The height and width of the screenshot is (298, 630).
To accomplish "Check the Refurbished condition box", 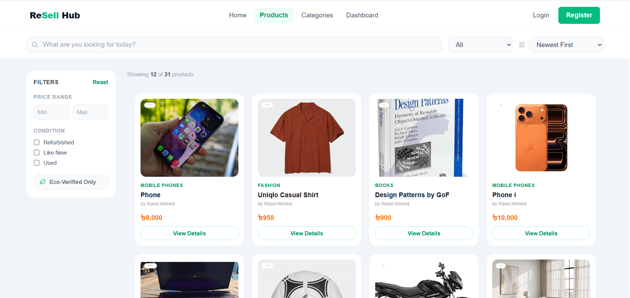I will coord(37,142).
